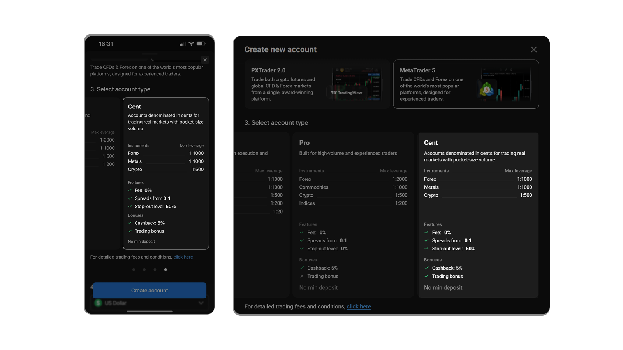Select the MetaTrader 5 platform card
This screenshot has height=350, width=623.
pyautogui.click(x=466, y=84)
